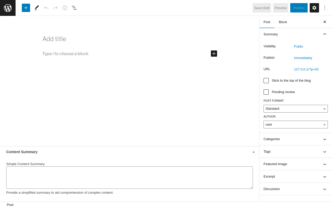The width and height of the screenshot is (332, 208).
Task: Click the Simple Content Summary text area
Action: (129, 178)
